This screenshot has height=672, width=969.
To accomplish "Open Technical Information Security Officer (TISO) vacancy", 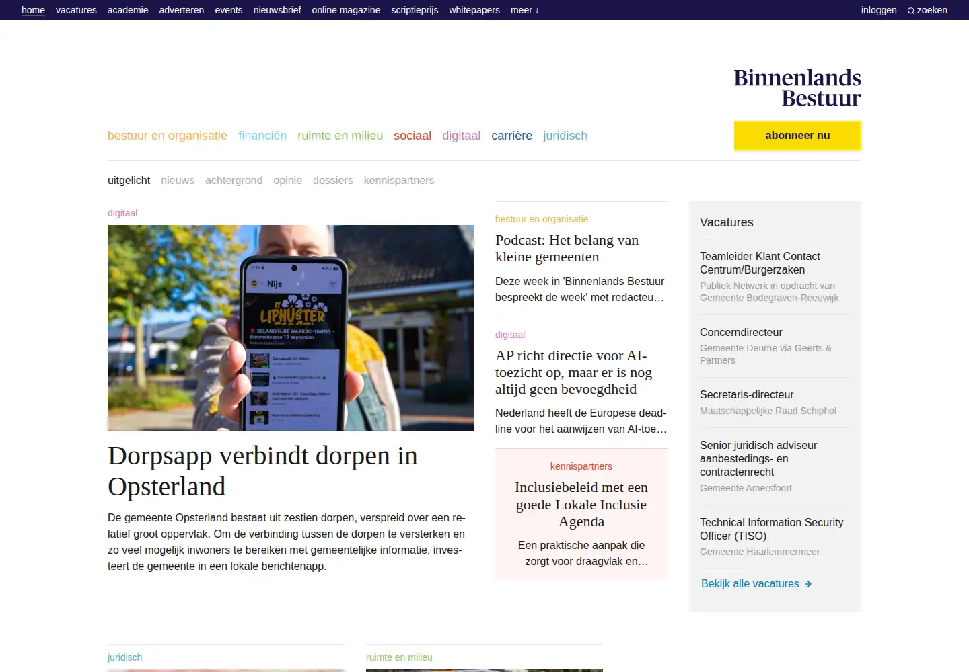I will [771, 529].
